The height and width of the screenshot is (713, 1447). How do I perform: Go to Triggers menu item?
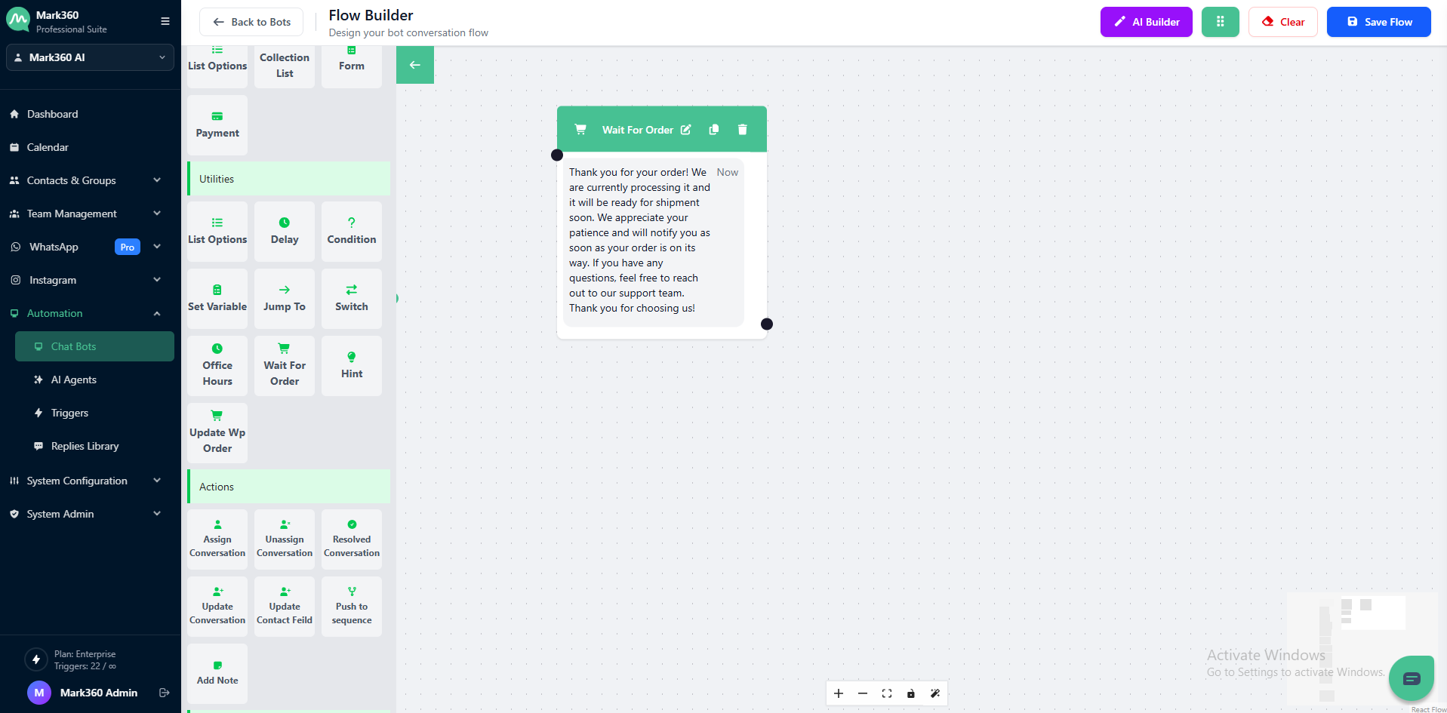point(69,413)
